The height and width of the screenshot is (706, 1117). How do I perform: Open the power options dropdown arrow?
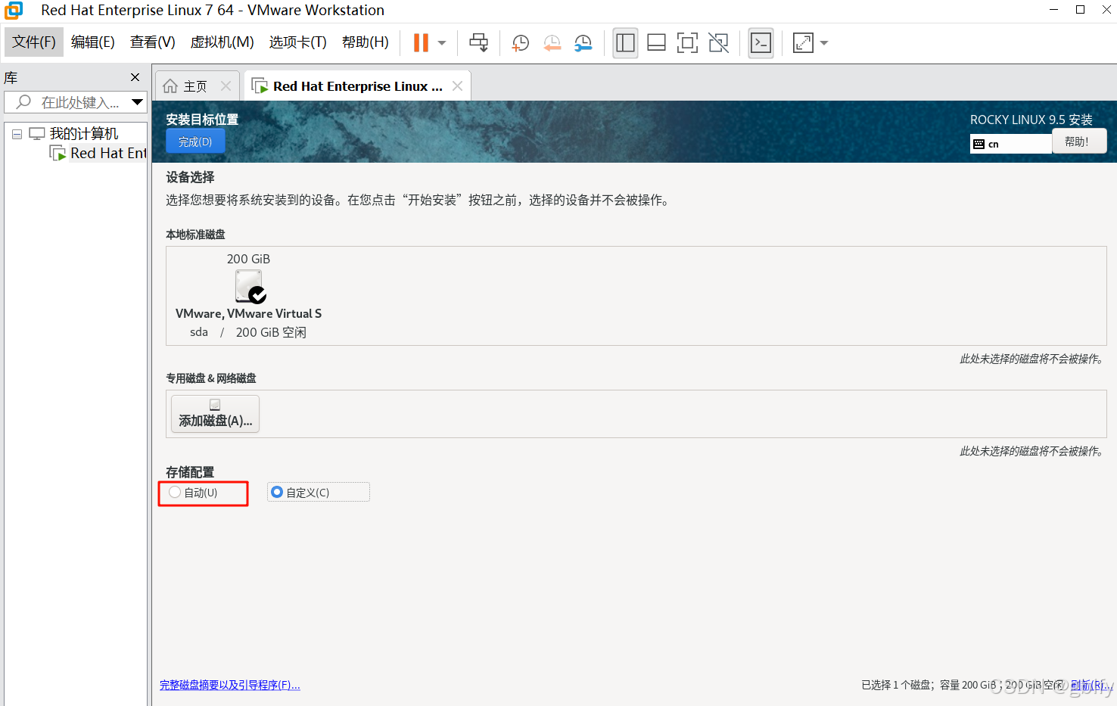[x=442, y=43]
